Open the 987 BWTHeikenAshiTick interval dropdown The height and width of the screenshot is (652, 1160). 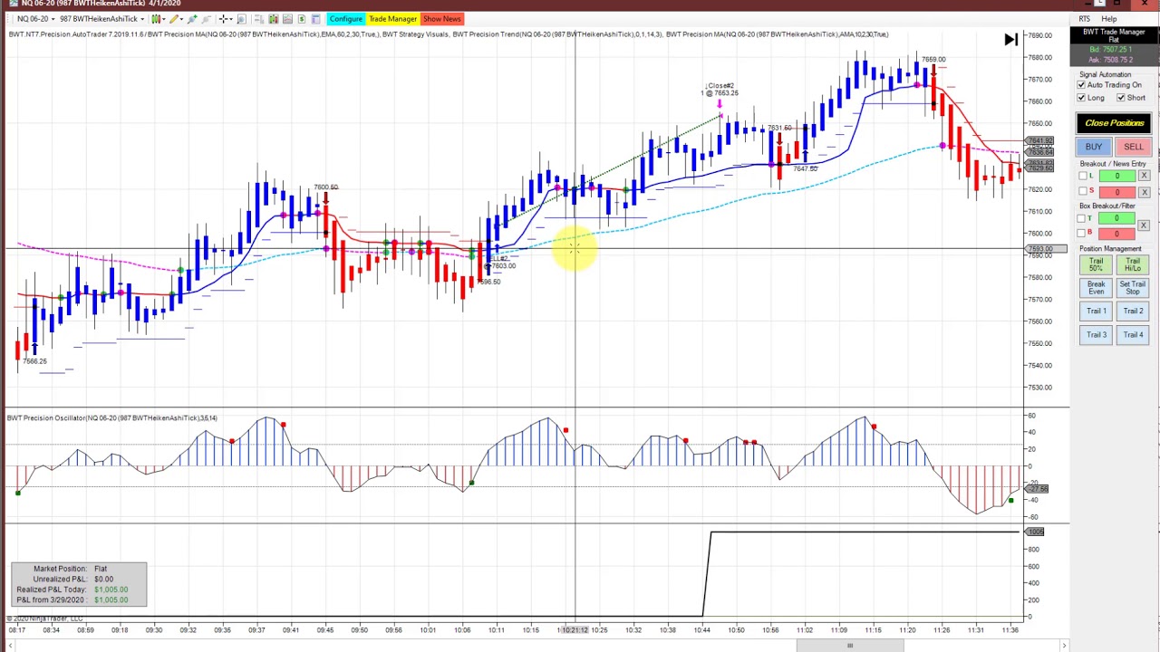click(101, 19)
